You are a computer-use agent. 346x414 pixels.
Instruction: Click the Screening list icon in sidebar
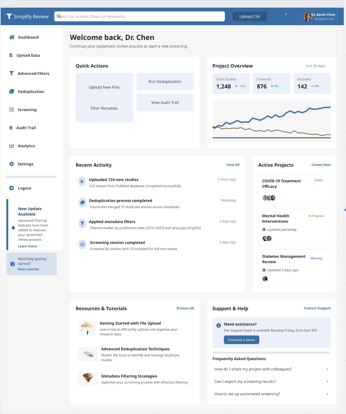11,110
